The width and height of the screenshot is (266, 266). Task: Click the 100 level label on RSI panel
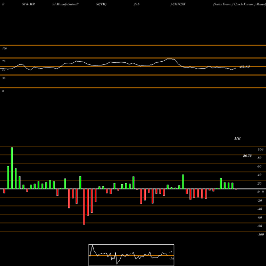tap(4, 48)
